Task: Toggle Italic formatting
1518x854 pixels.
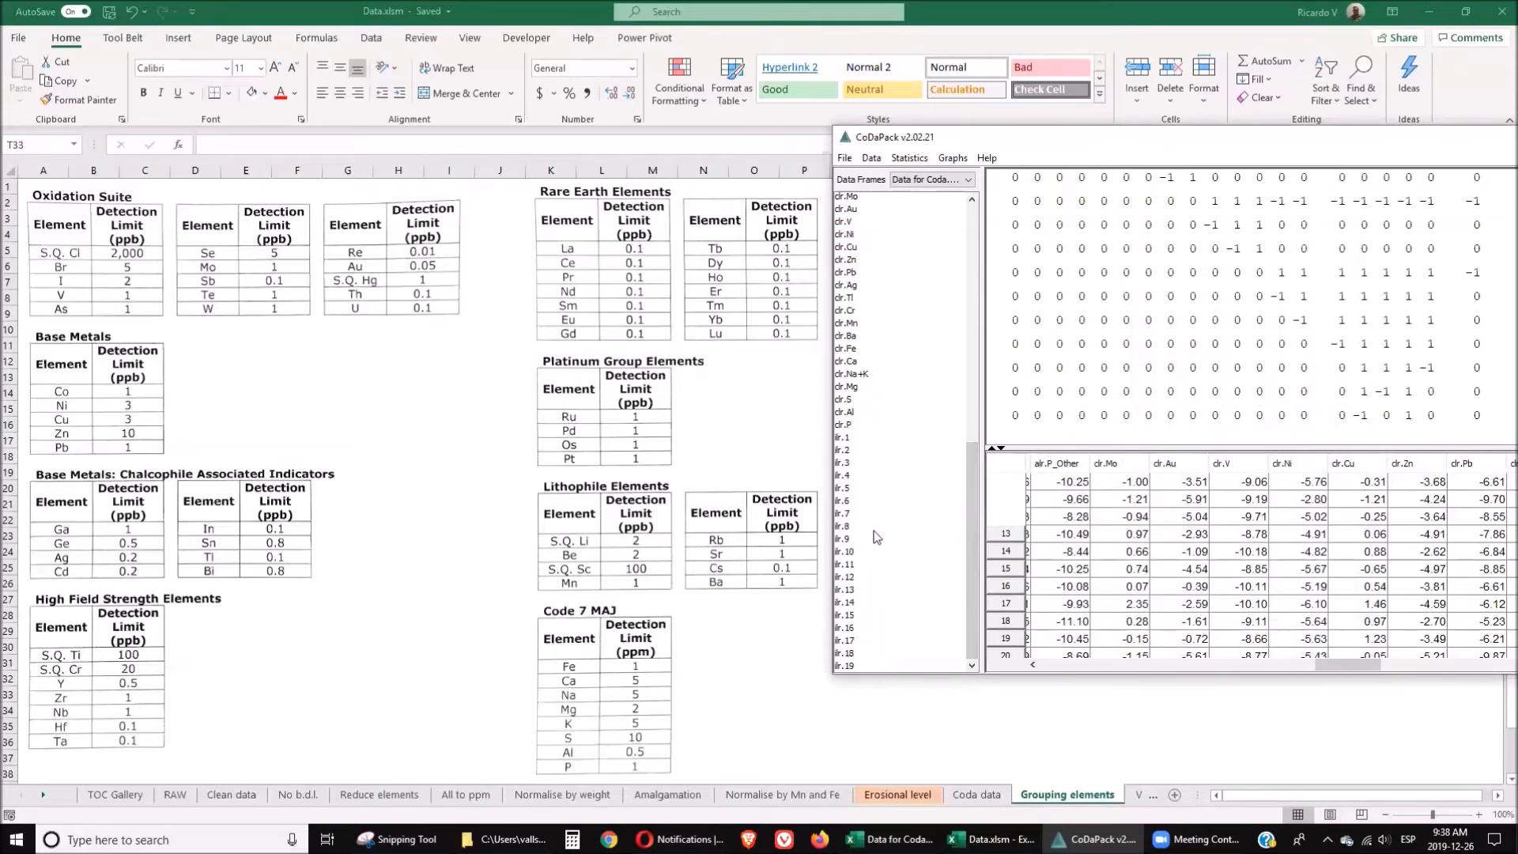Action: click(x=160, y=93)
